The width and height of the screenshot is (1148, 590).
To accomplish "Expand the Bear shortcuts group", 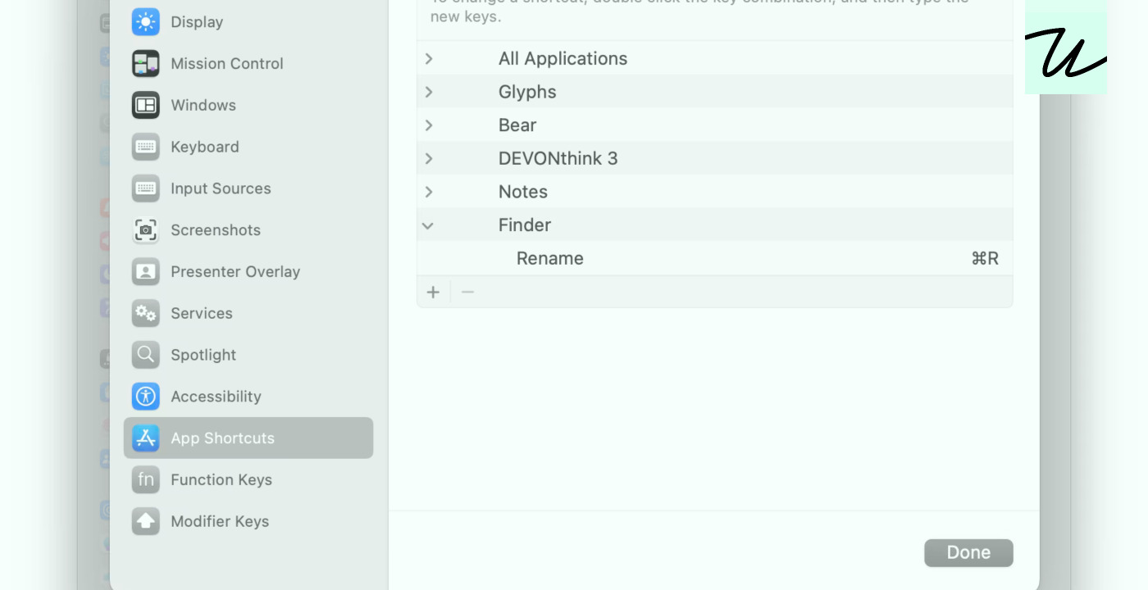I will coord(429,125).
